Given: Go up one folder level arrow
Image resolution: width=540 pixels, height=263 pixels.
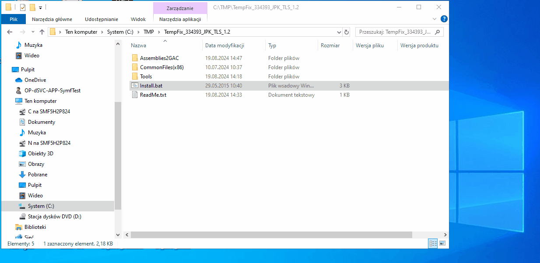Looking at the screenshot, I should pyautogui.click(x=42, y=32).
